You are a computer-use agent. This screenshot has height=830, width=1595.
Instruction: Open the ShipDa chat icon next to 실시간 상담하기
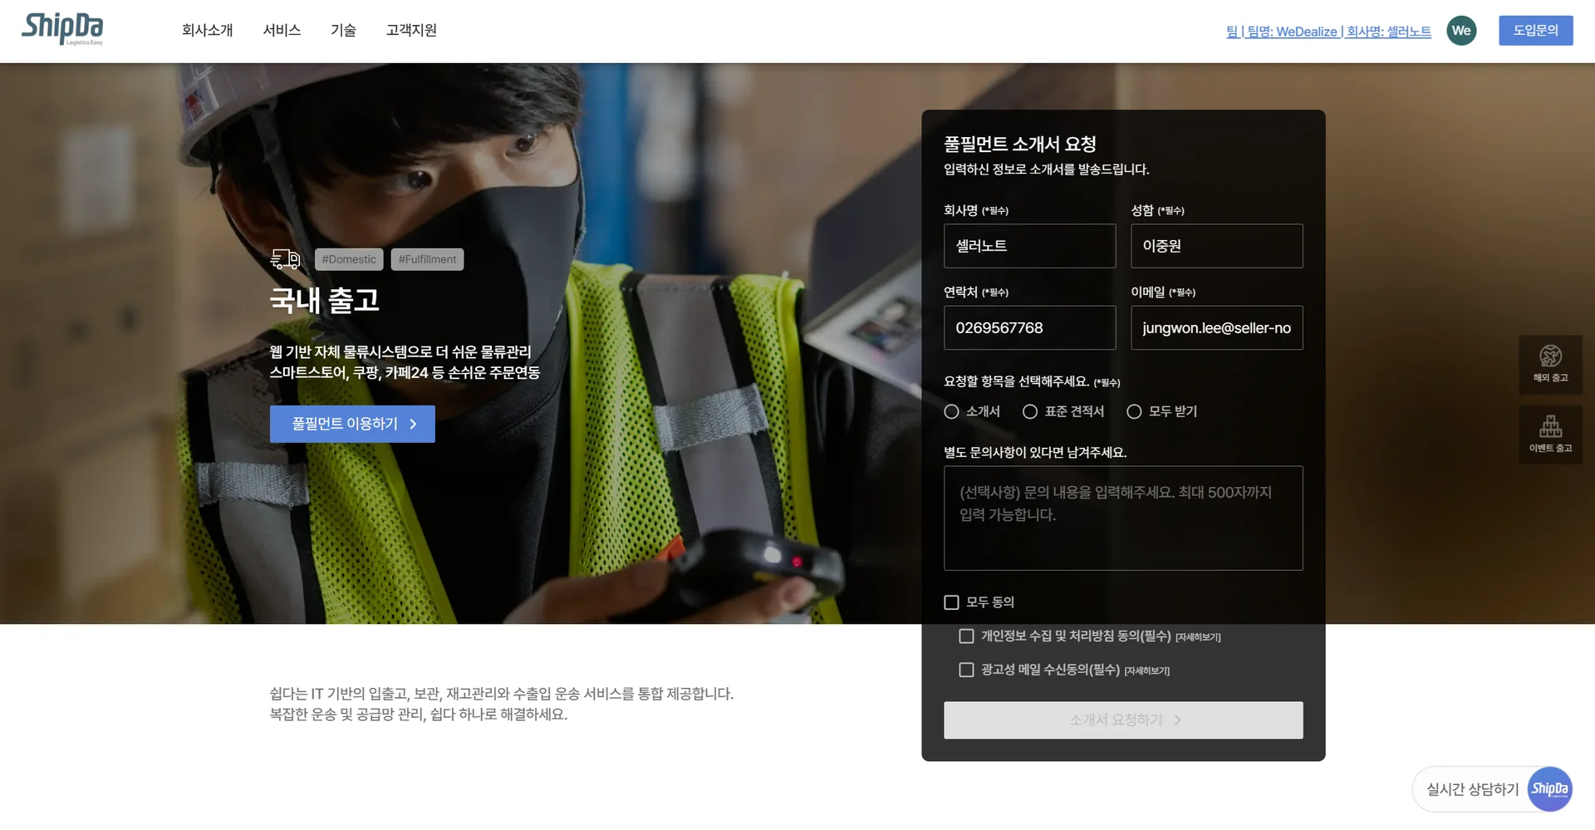tap(1550, 788)
